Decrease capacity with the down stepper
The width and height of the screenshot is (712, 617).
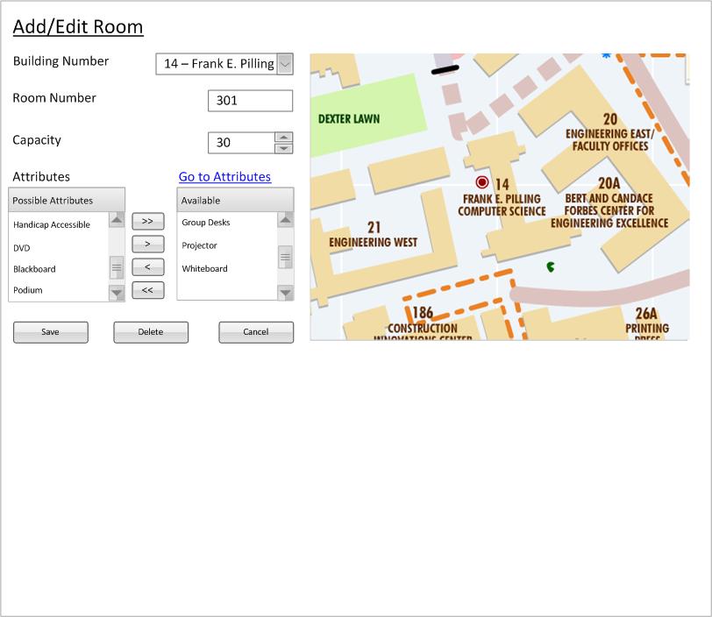(x=284, y=148)
